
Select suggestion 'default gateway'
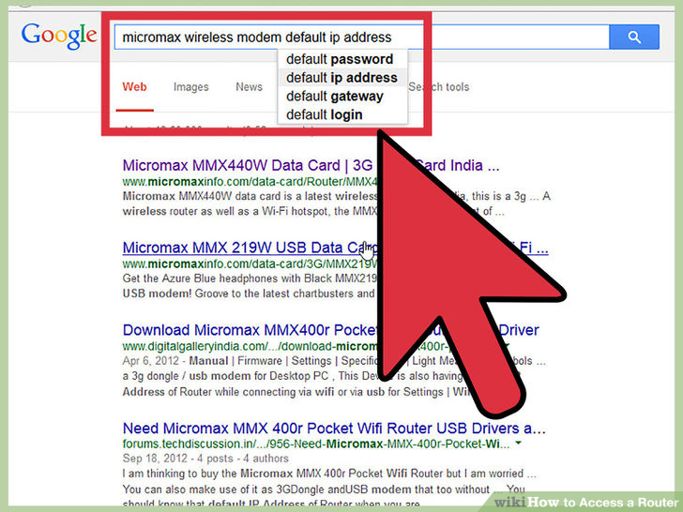[335, 97]
